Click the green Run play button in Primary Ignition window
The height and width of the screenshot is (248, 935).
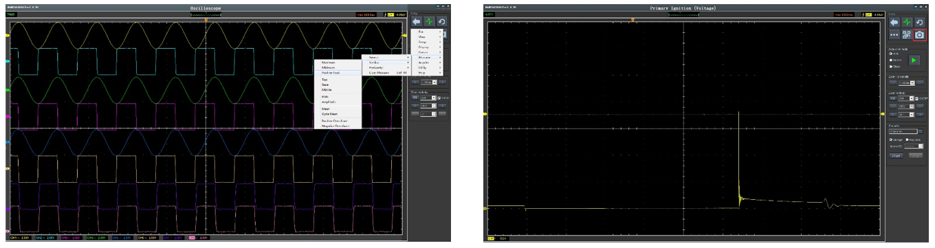coord(914,60)
